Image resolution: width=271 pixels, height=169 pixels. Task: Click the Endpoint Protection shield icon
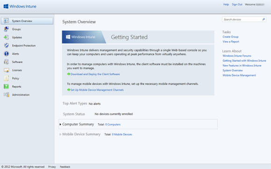click(6, 45)
